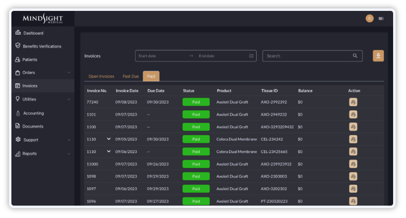Click action icon for invoice 11000
406x218 pixels.
[353, 164]
